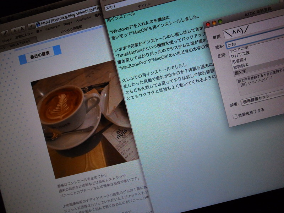Select ワ行下二段 in the 品詞 list

pos(240,54)
